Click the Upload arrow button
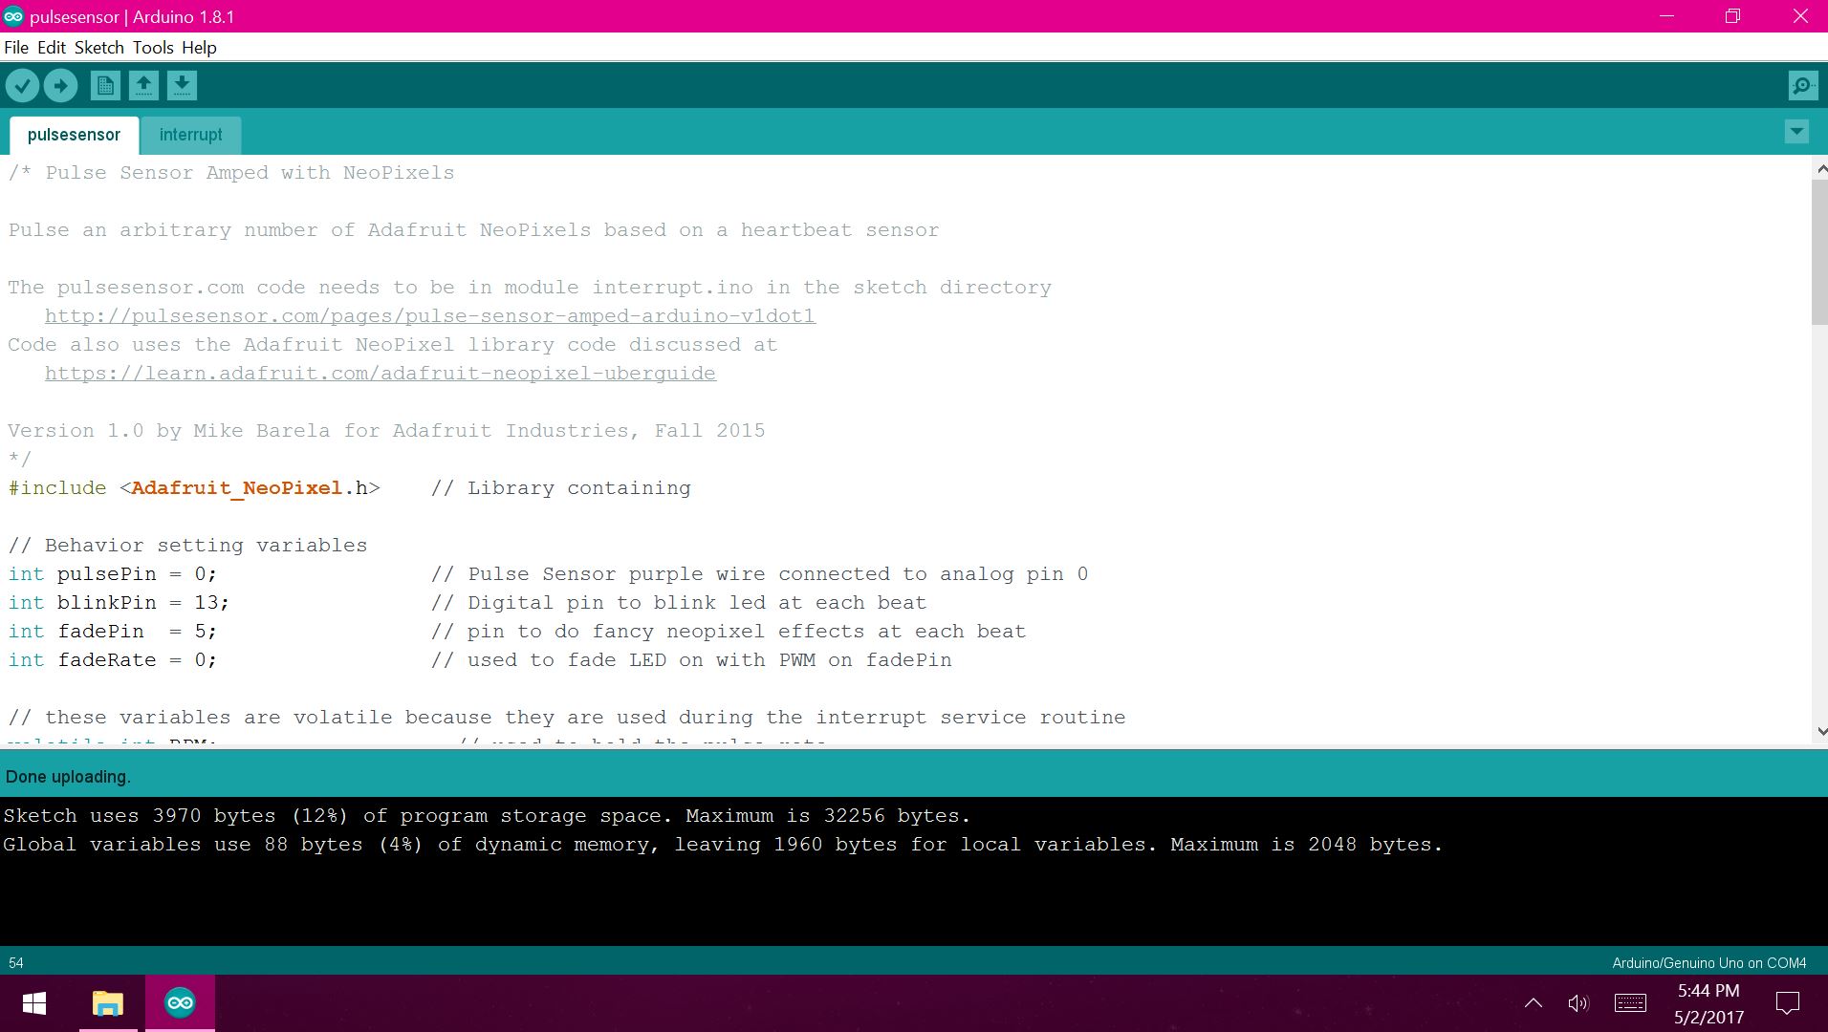This screenshot has width=1828, height=1032. click(x=60, y=86)
